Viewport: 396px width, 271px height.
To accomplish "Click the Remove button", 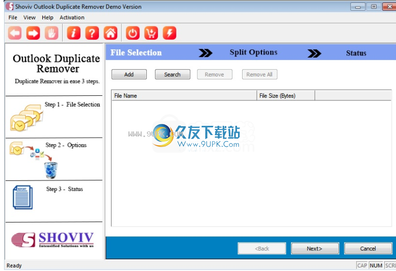I will (215, 74).
